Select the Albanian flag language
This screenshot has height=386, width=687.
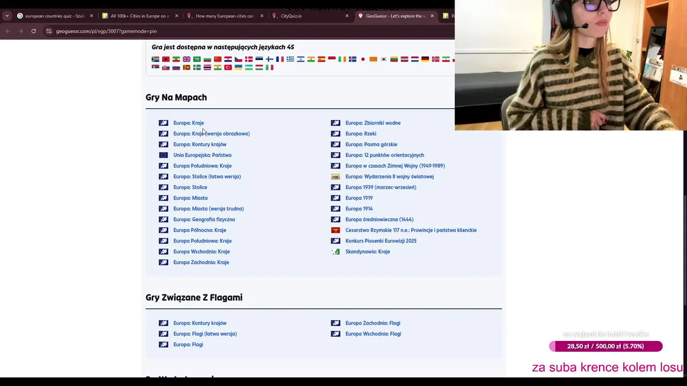pyautogui.click(x=166, y=59)
